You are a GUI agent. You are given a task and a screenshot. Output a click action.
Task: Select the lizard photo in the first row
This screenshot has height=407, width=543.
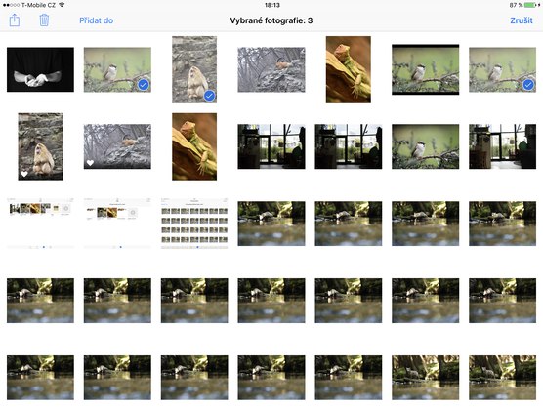click(349, 69)
